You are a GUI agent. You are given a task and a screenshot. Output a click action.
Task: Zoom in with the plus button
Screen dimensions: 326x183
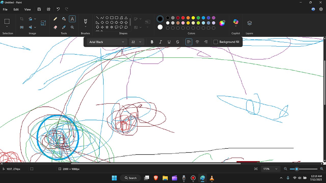coord(322,169)
